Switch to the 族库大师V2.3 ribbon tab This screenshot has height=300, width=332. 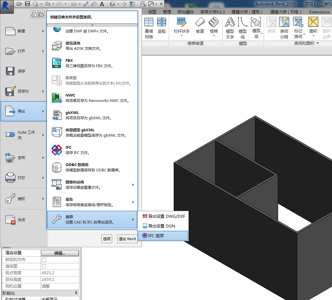213,12
